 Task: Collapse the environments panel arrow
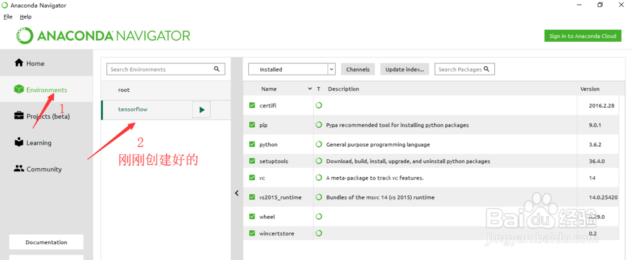(237, 193)
